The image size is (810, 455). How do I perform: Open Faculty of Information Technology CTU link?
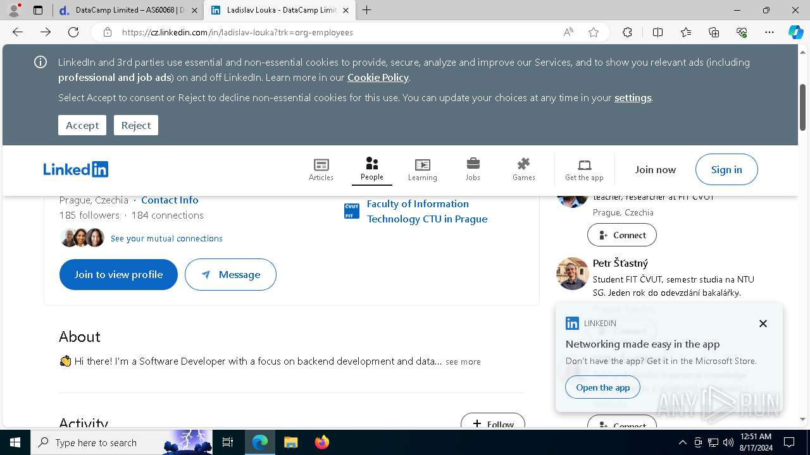427,211
